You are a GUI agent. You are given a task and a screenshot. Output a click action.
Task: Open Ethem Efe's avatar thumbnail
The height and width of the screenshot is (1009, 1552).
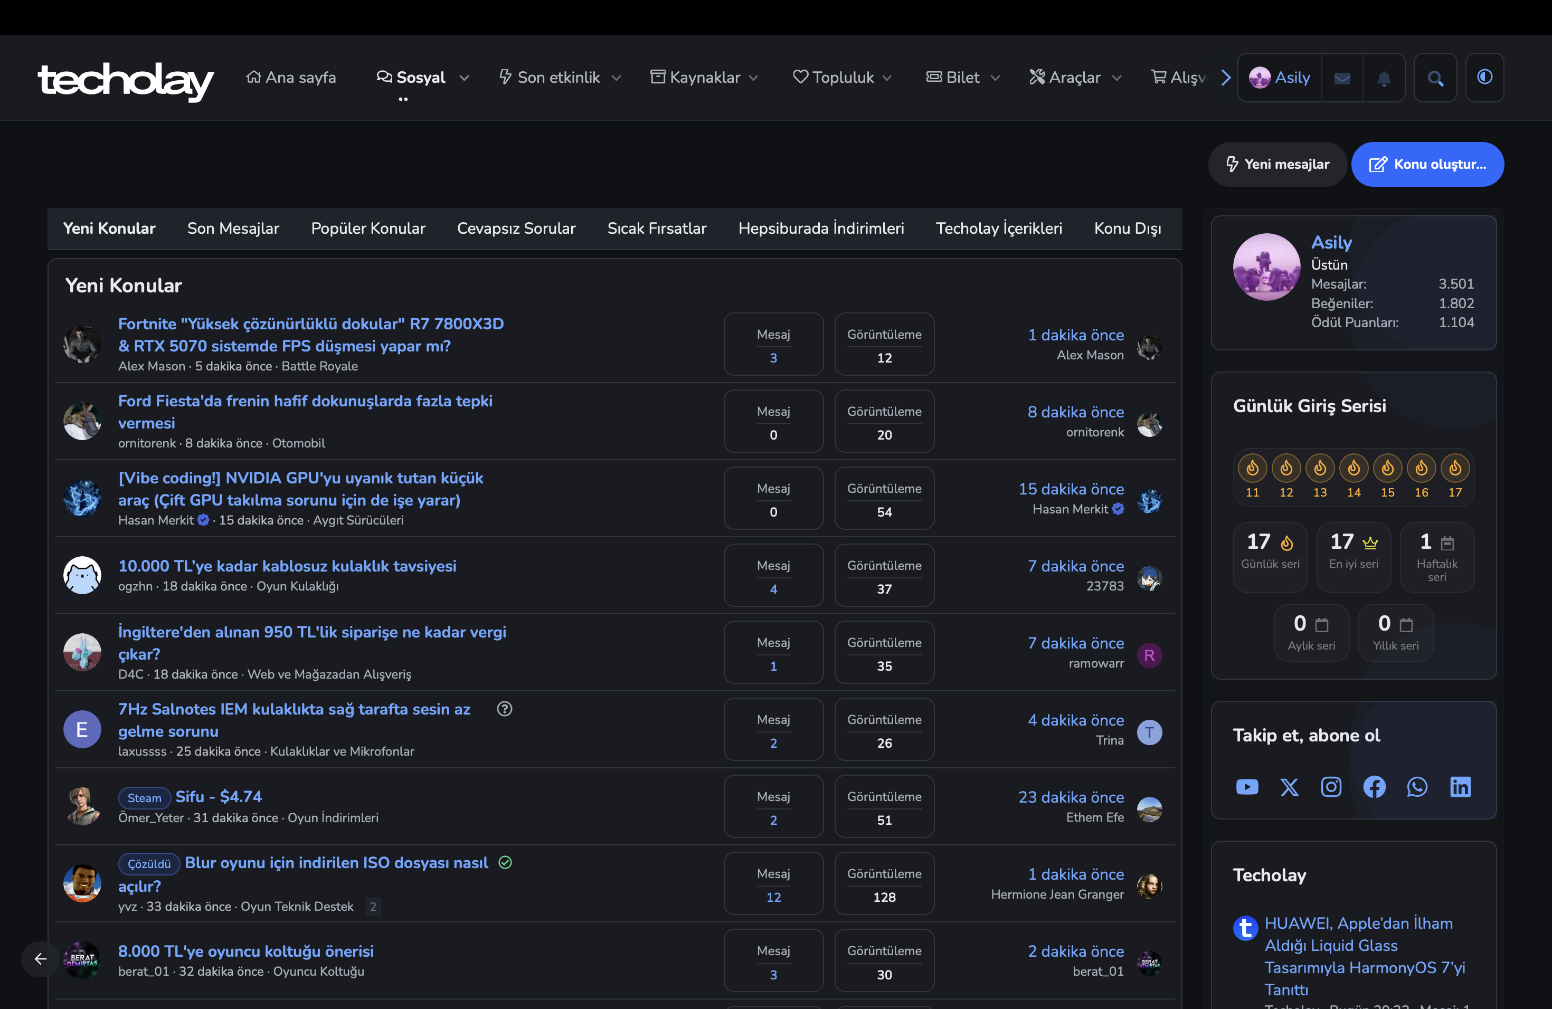tap(1149, 809)
